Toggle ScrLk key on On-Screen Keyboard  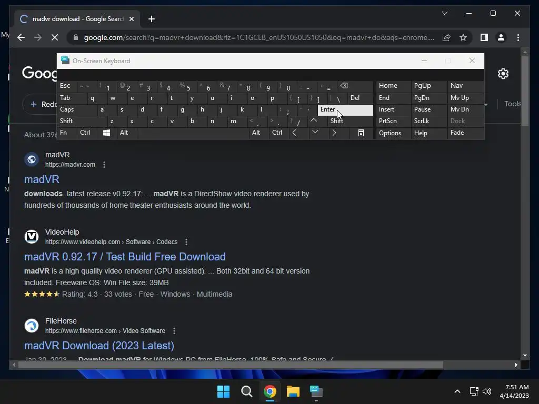tap(428, 121)
